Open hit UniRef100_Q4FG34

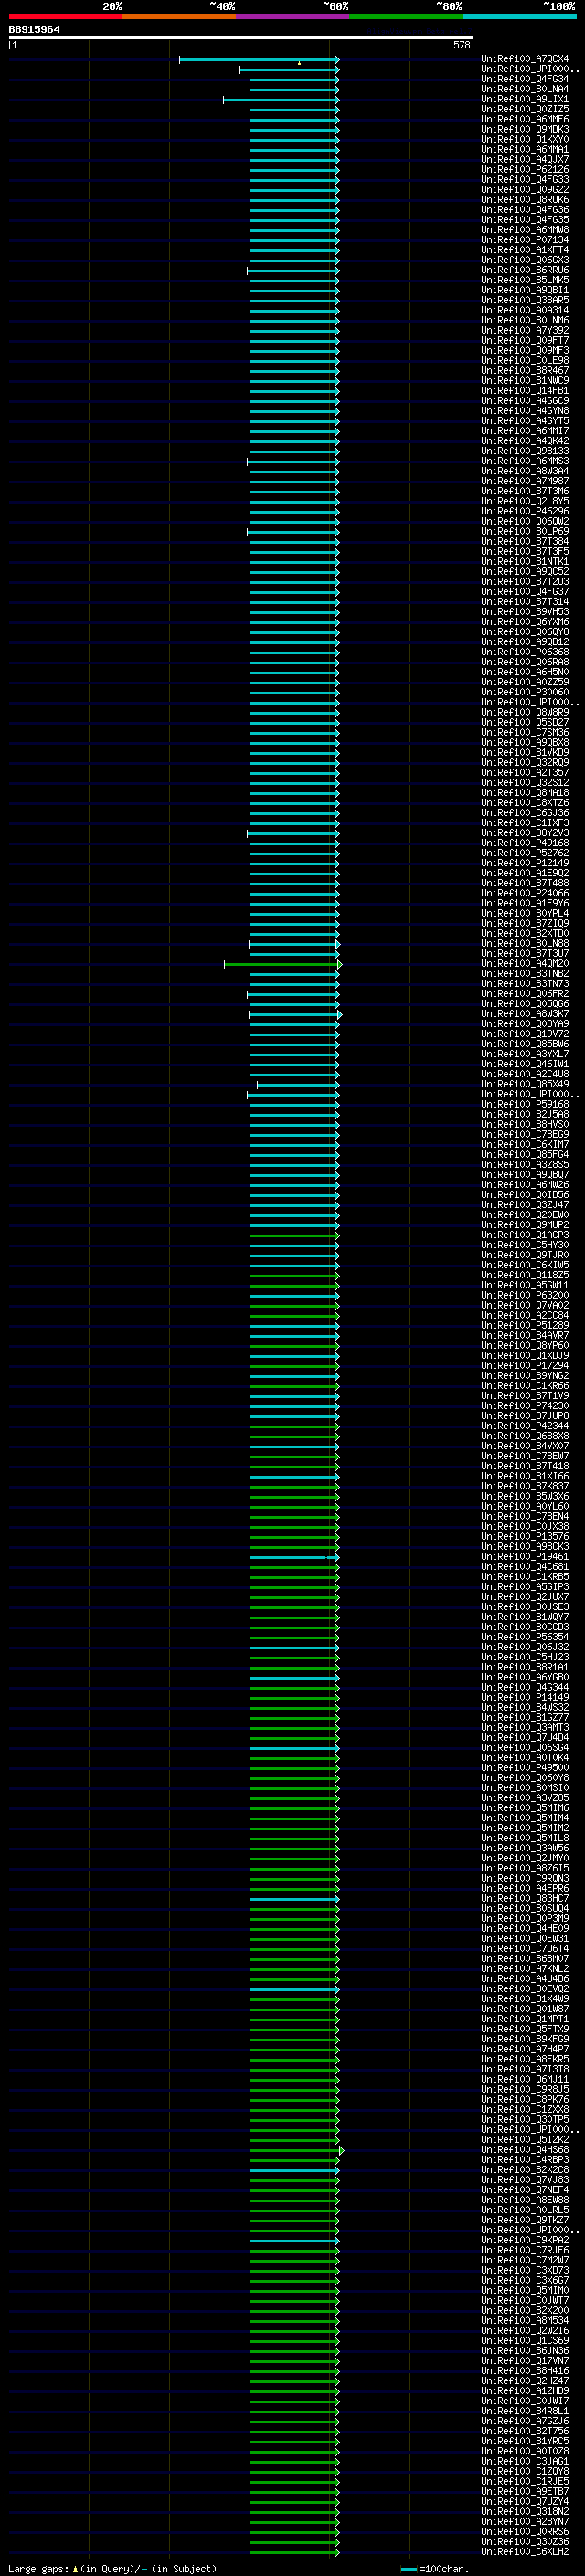(x=525, y=79)
